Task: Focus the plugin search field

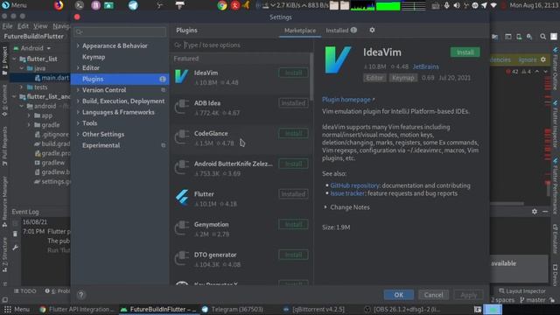Action: [241, 45]
